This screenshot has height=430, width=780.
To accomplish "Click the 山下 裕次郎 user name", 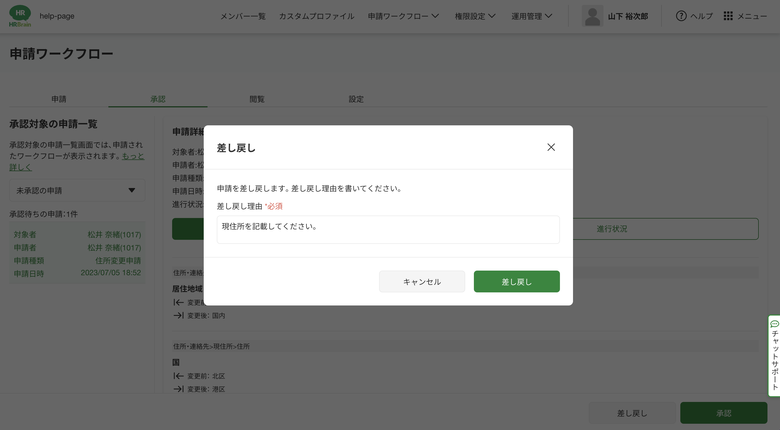I will point(628,16).
